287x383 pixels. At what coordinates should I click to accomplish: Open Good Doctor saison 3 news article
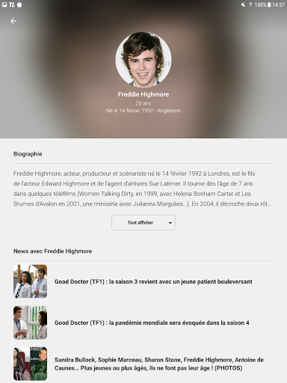(153, 281)
